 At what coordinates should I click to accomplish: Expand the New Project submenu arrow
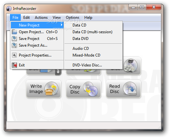62,25
